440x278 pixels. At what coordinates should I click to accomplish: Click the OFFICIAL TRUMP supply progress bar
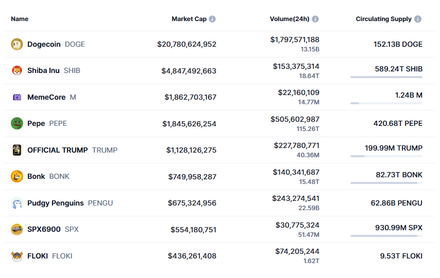386,156
